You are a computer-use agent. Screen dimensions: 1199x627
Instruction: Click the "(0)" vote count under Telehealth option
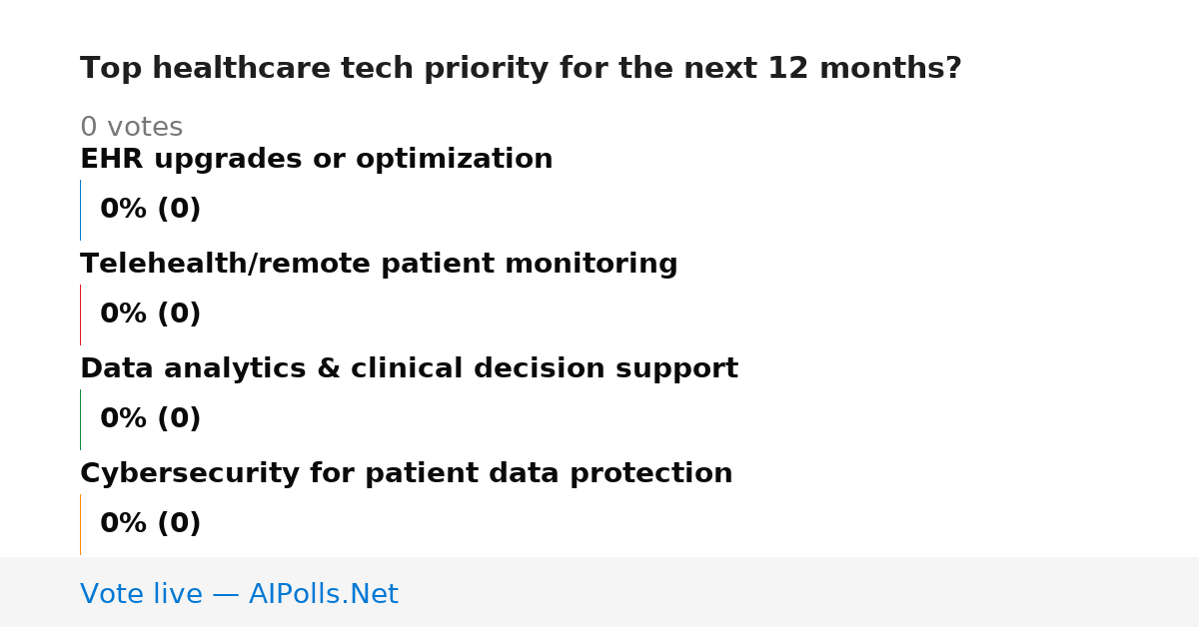point(179,314)
